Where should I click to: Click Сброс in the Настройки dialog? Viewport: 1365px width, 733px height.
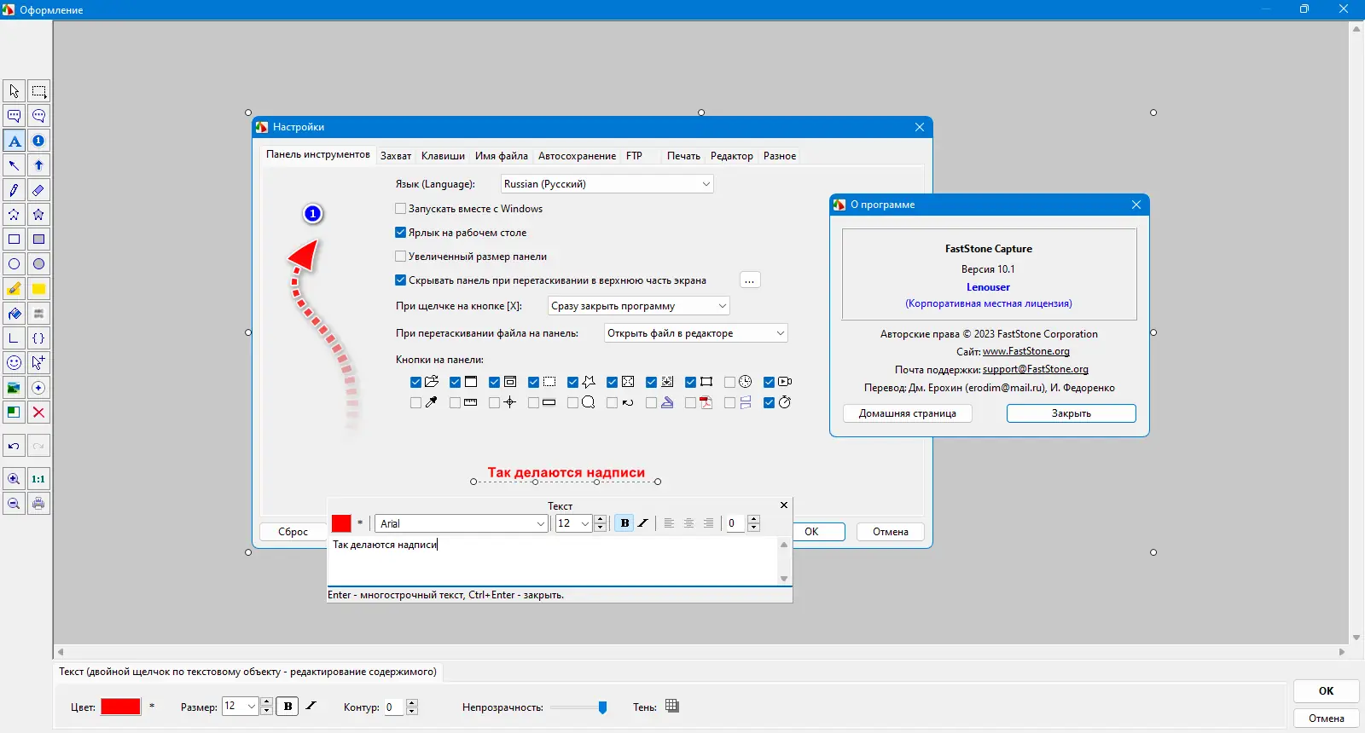pos(293,532)
